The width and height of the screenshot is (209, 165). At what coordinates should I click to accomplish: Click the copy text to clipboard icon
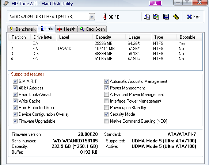click(x=147, y=17)
